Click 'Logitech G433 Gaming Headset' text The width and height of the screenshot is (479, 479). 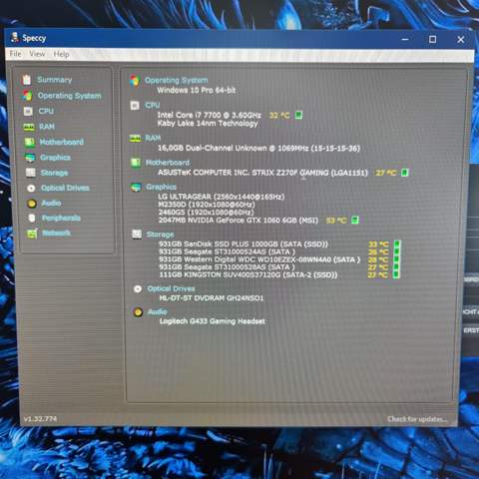tap(213, 321)
